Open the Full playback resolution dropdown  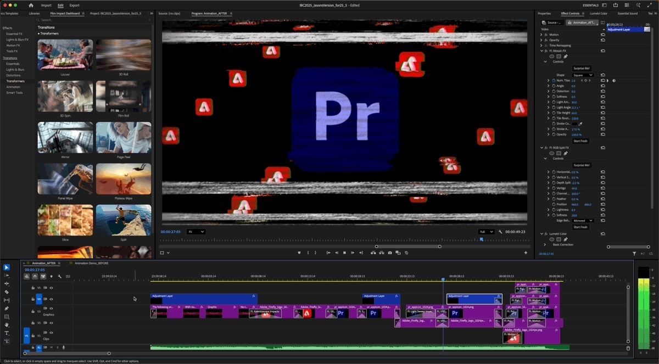[486, 232]
